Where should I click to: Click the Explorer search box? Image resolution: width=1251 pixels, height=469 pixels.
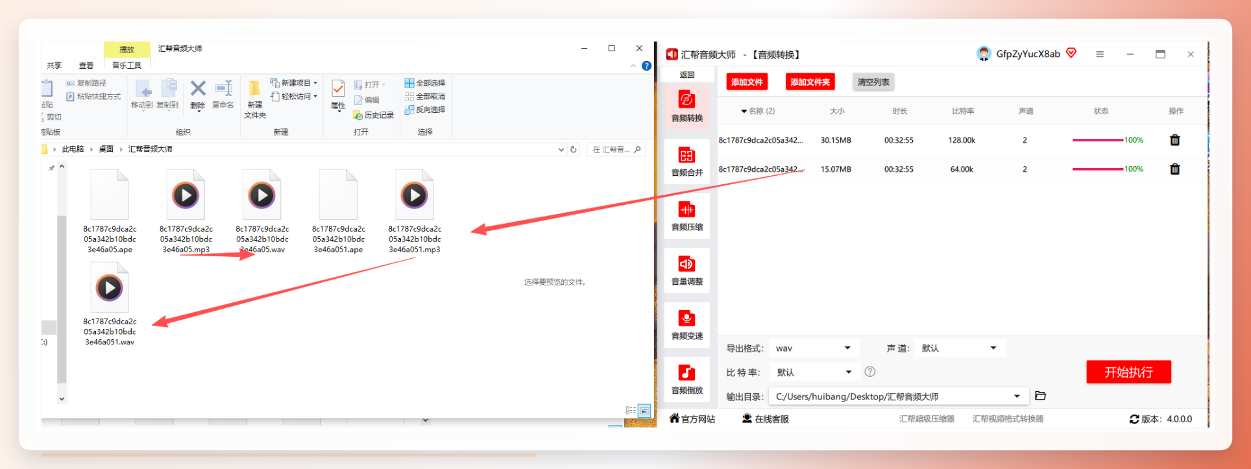[616, 149]
